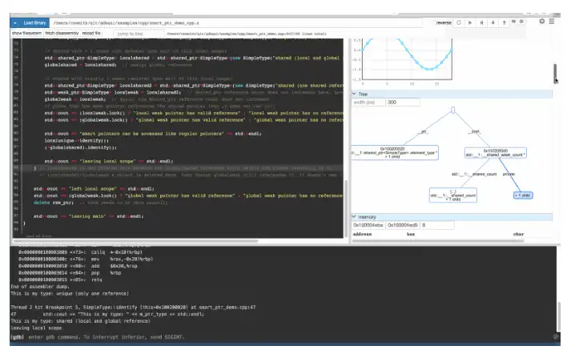567x350 pixels.
Task: Click 'Thread 2 hit Breakpoint 5' console line
Action: 133,308
